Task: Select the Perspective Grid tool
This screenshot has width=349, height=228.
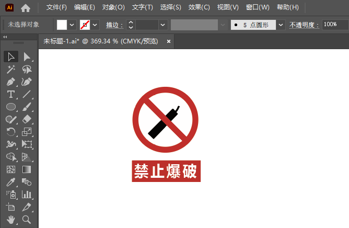Action: [x=27, y=157]
